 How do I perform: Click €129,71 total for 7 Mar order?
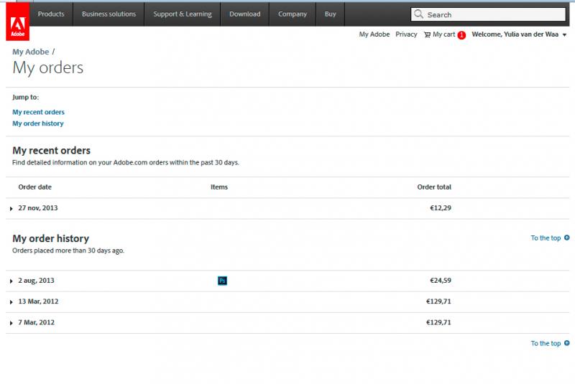[x=438, y=322]
